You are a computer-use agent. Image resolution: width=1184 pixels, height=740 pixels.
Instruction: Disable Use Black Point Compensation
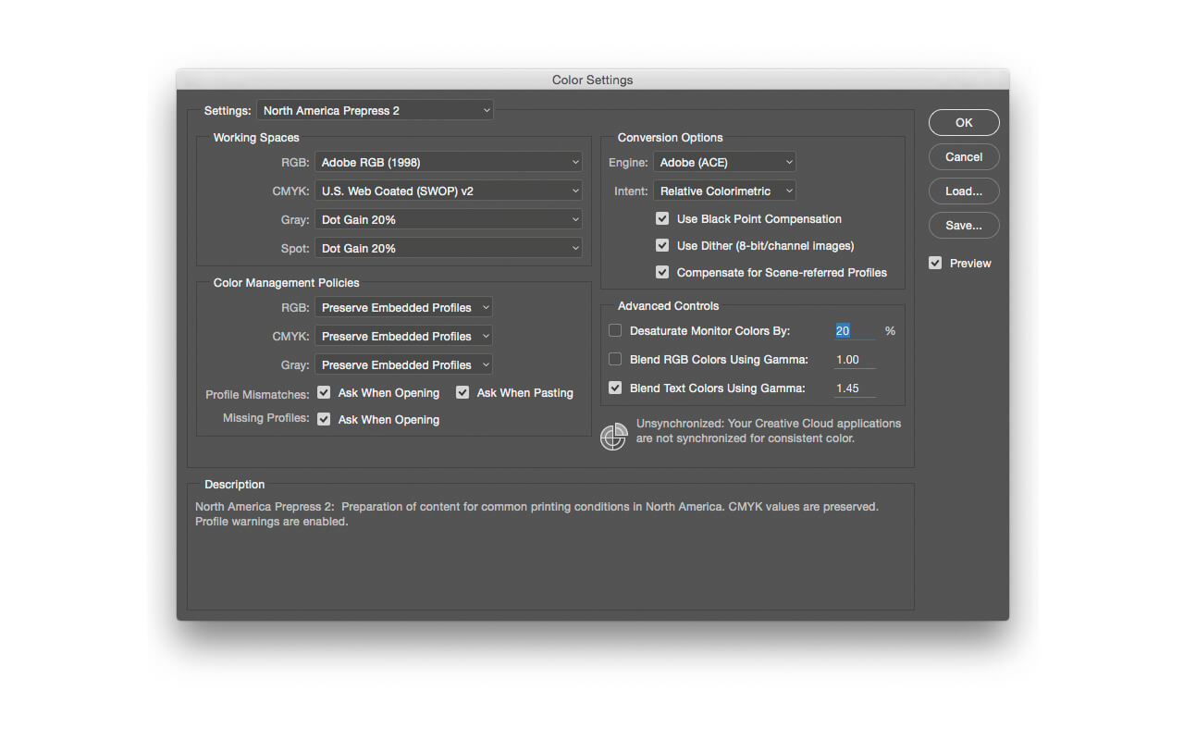[x=662, y=219]
